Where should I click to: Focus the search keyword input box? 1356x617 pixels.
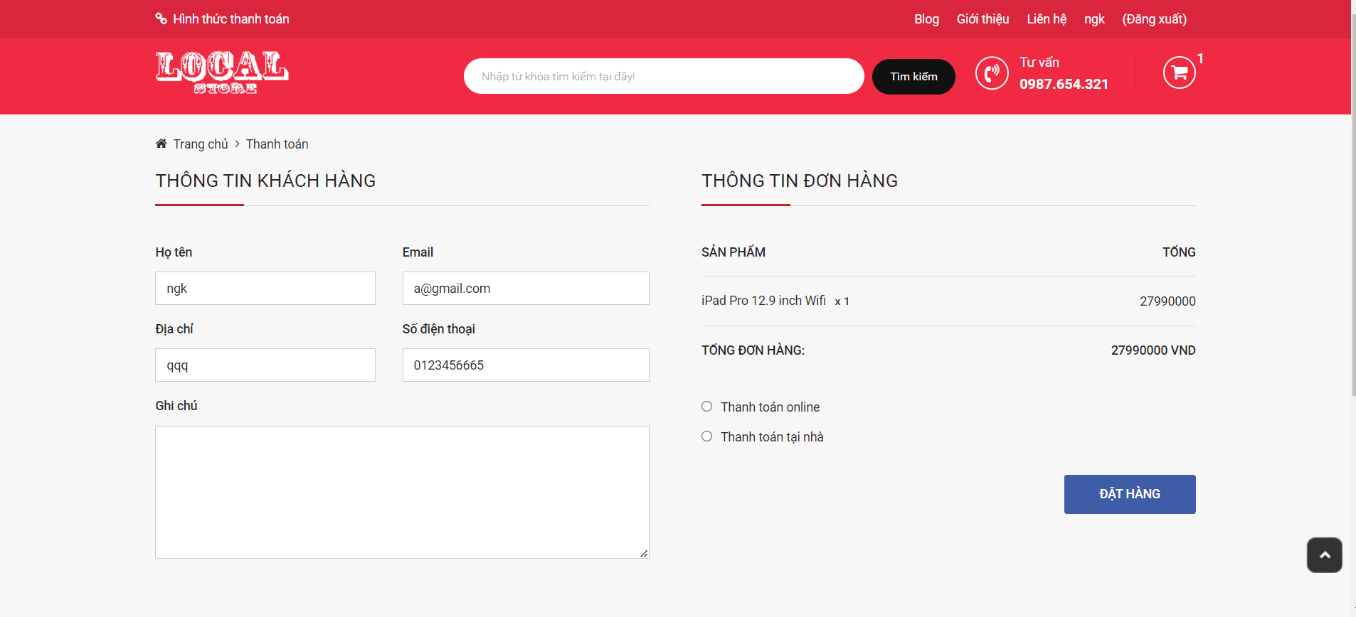(664, 76)
